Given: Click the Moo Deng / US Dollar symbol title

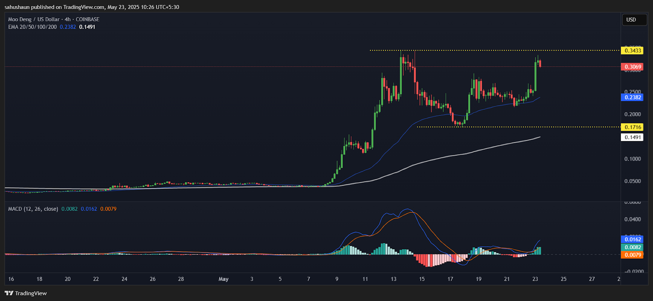Looking at the screenshot, I should point(34,19).
